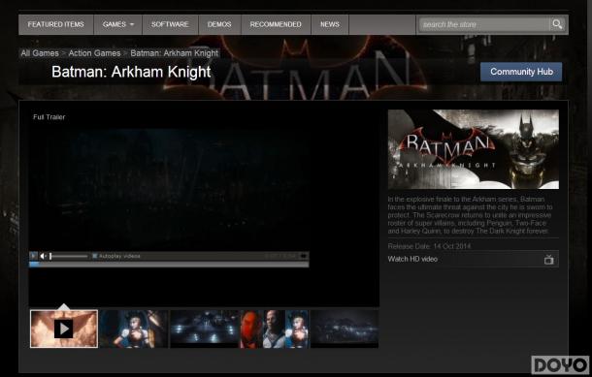Select the Harley Quinn screenshot thumbnail
The height and width of the screenshot is (377, 592).
(134, 329)
